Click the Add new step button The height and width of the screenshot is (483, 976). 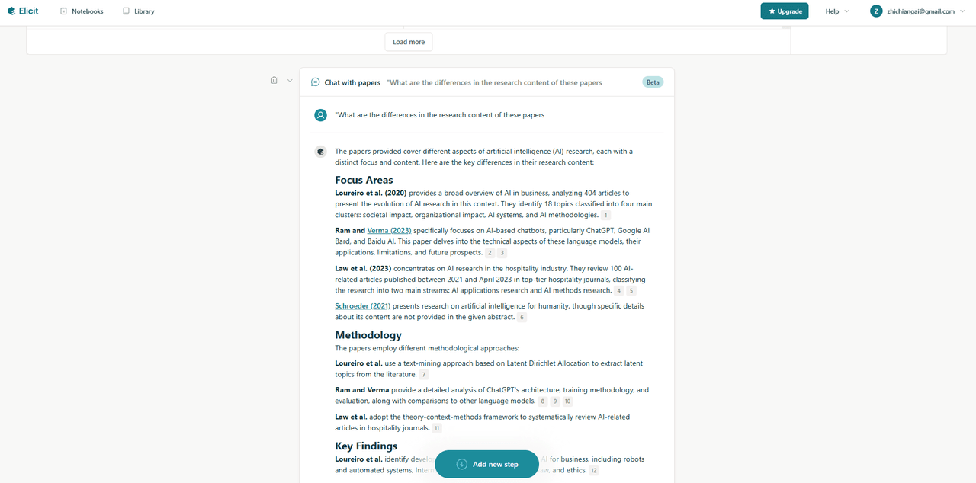click(x=487, y=464)
